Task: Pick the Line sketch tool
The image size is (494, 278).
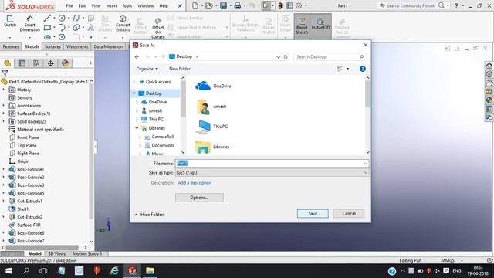Action: coord(47,19)
